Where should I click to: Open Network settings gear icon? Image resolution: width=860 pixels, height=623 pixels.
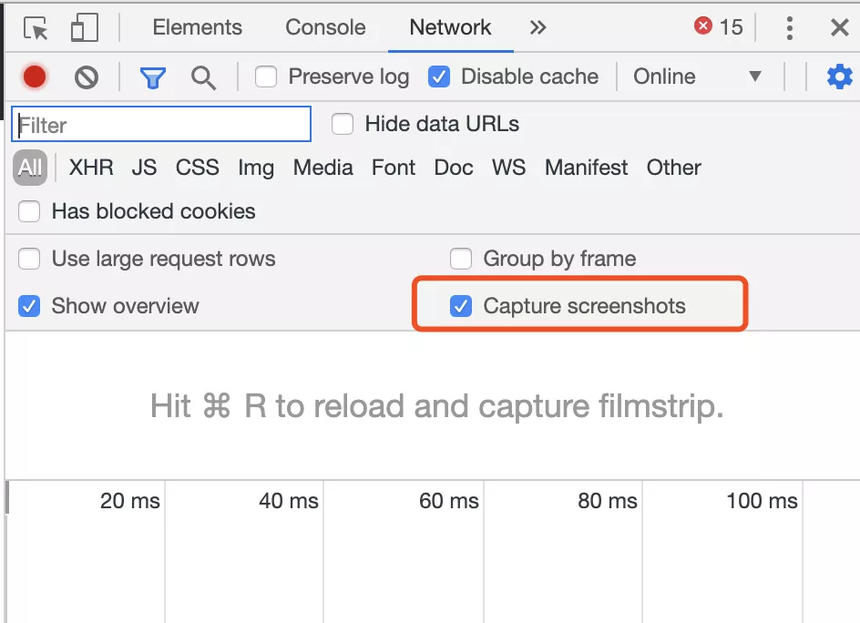tap(839, 77)
